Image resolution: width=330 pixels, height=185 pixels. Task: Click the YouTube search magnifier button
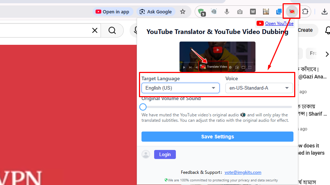(x=112, y=30)
